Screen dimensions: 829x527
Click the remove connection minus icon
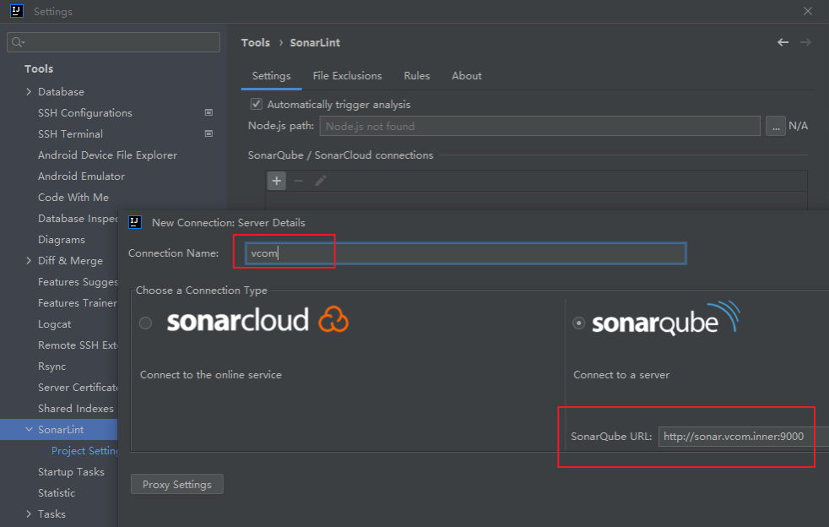tap(298, 181)
